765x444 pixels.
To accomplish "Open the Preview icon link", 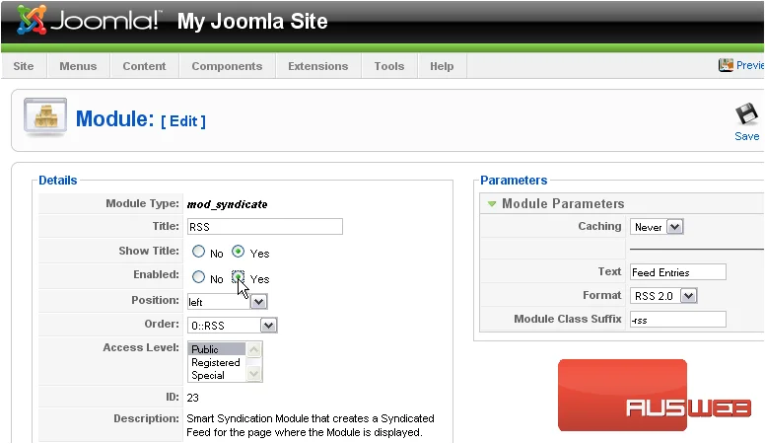I will click(x=726, y=65).
